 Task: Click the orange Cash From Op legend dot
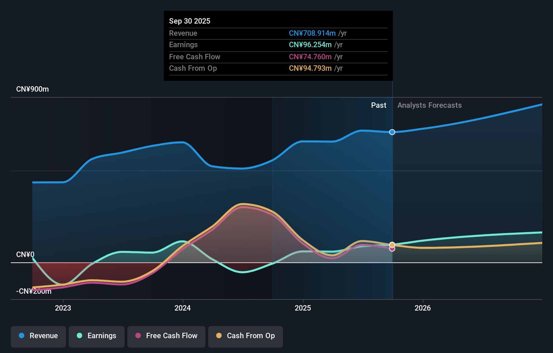(x=219, y=335)
